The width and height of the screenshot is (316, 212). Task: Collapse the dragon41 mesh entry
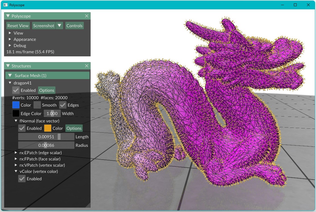click(x=10, y=83)
